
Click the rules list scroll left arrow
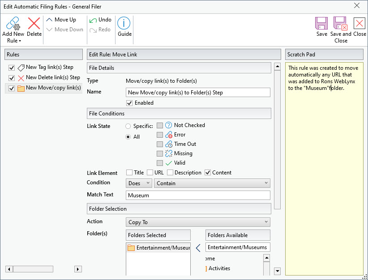[9, 269]
